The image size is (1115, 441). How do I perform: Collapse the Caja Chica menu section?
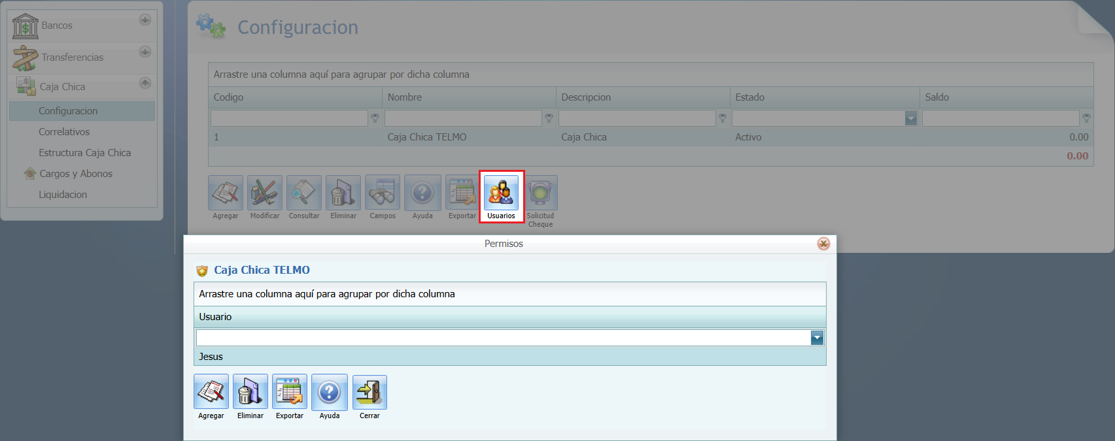pos(145,83)
